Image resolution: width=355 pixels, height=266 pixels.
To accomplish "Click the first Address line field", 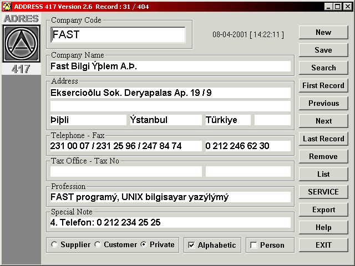I will (170, 93).
